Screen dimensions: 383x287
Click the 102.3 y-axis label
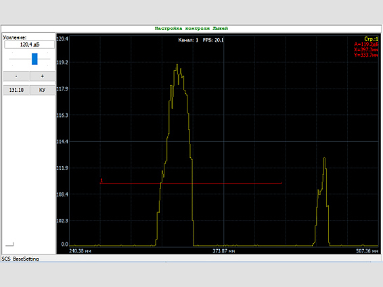pyautogui.click(x=62, y=221)
